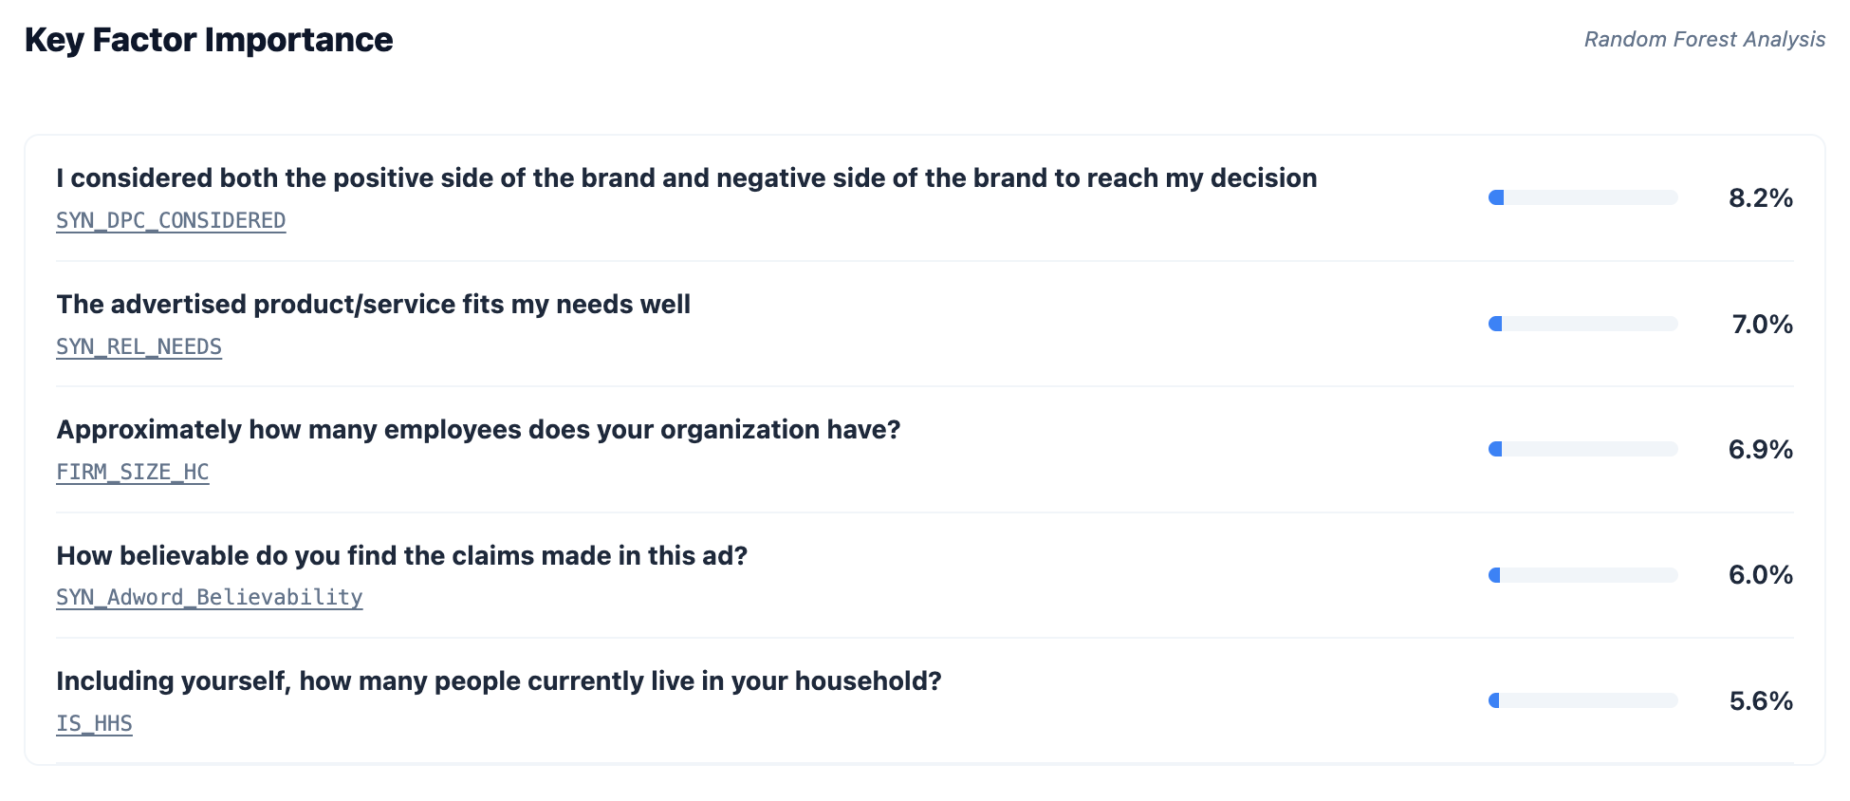Image resolution: width=1850 pixels, height=801 pixels.
Task: Click the 6.9% percentage value
Action: pyautogui.click(x=1761, y=449)
